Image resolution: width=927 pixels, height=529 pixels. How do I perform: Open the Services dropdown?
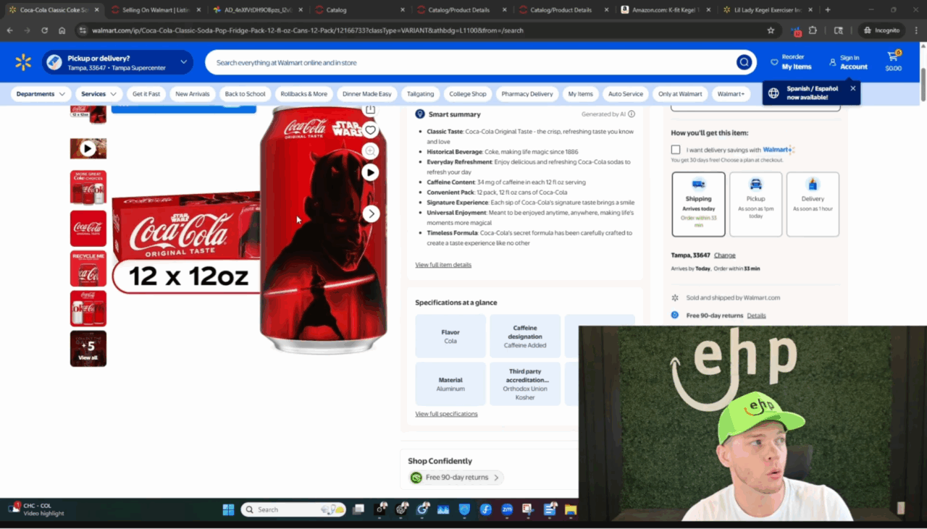[98, 93]
